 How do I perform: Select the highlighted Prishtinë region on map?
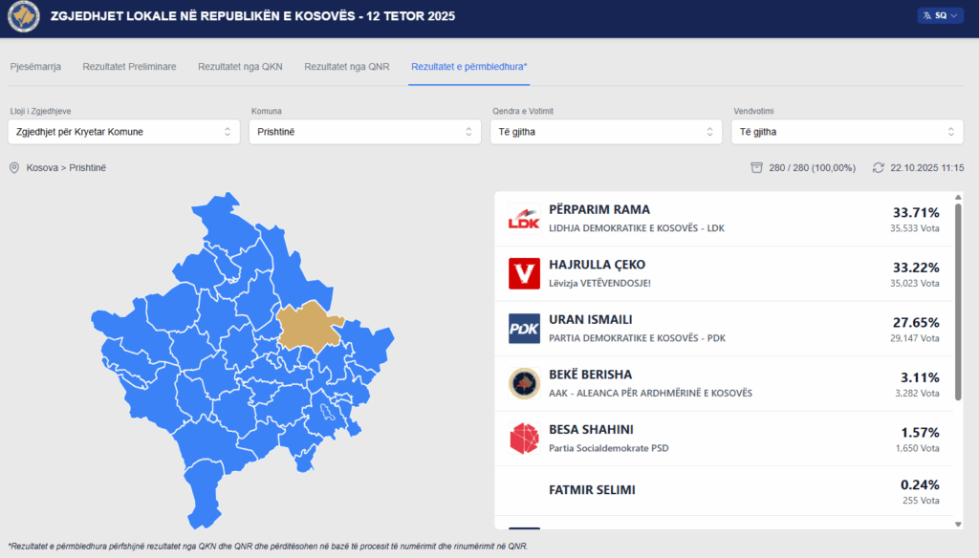point(308,323)
